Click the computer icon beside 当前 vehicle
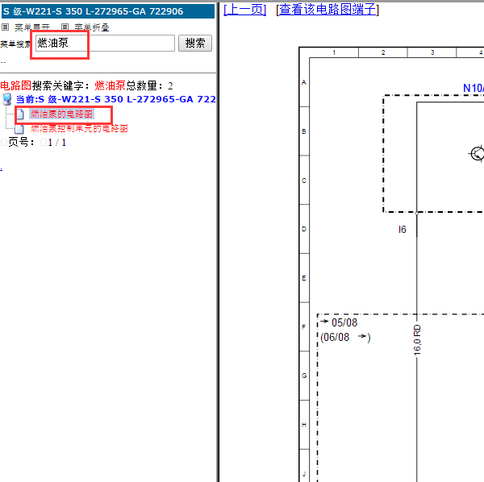 coord(6,99)
